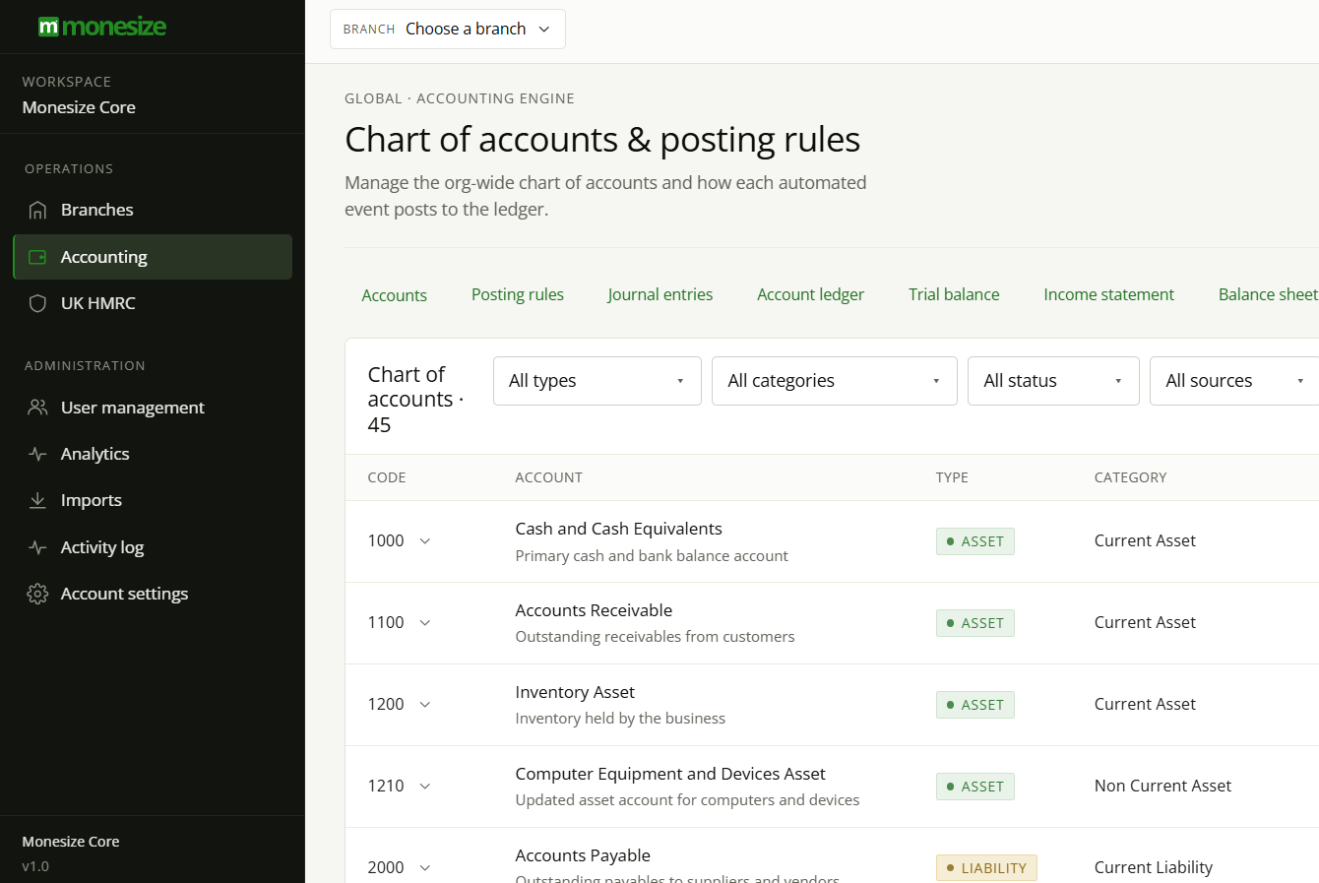The image size is (1319, 883).
Task: Click the Branches building icon
Action: point(37,210)
